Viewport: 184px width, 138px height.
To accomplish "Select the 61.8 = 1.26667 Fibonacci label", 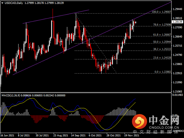I will click(x=162, y=35).
